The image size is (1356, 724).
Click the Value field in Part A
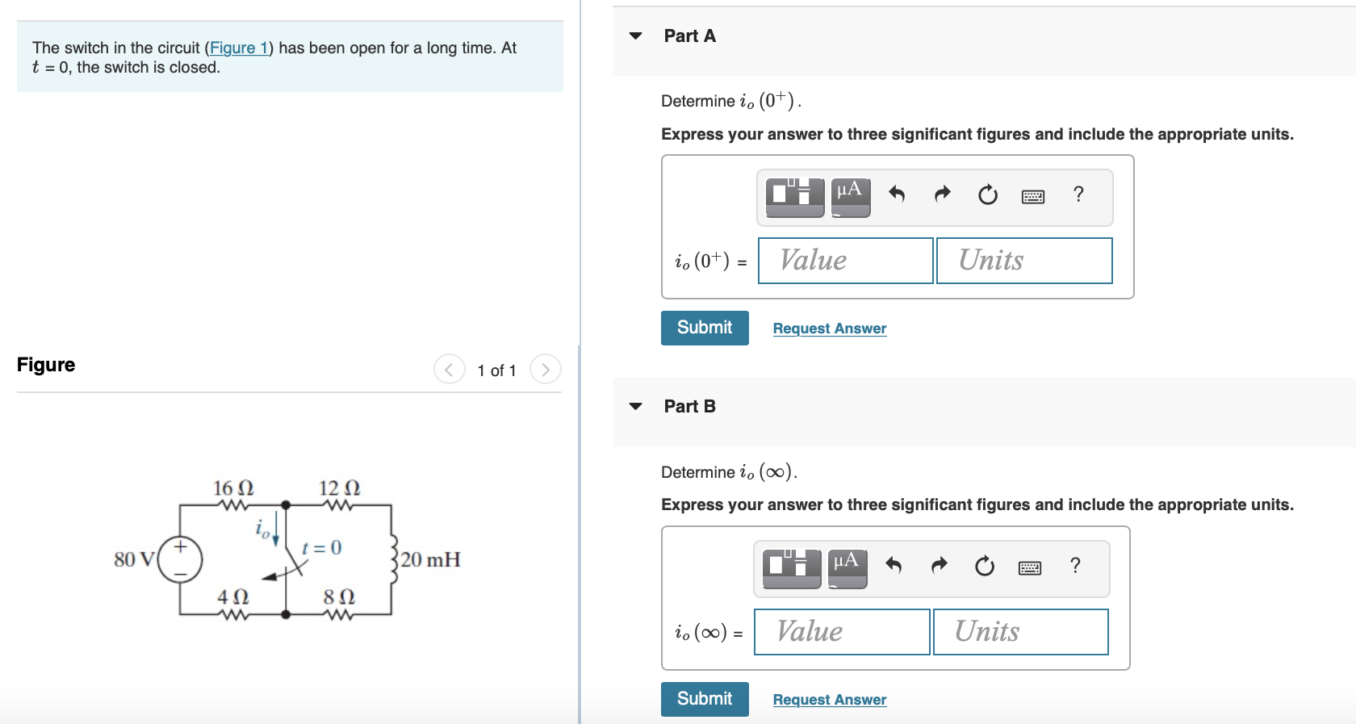[x=844, y=260]
